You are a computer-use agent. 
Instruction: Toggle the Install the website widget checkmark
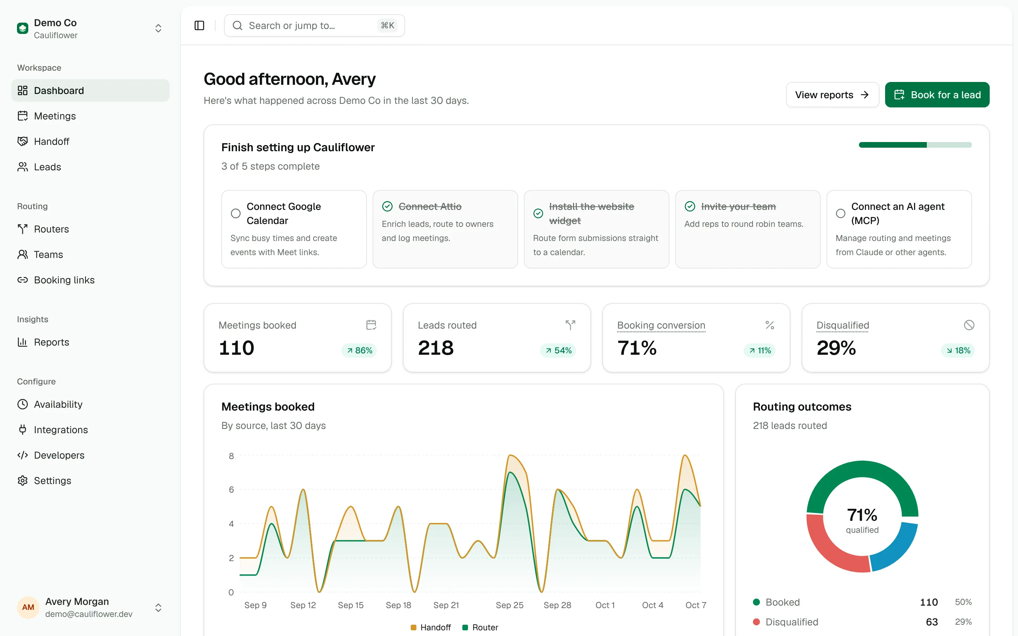538,213
